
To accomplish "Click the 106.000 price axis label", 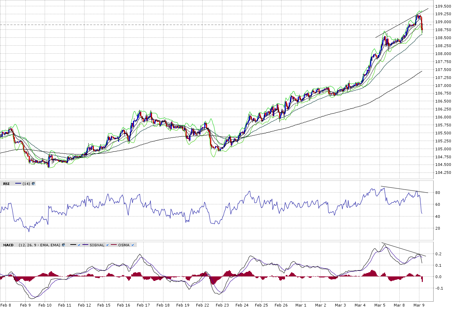I will [x=443, y=117].
